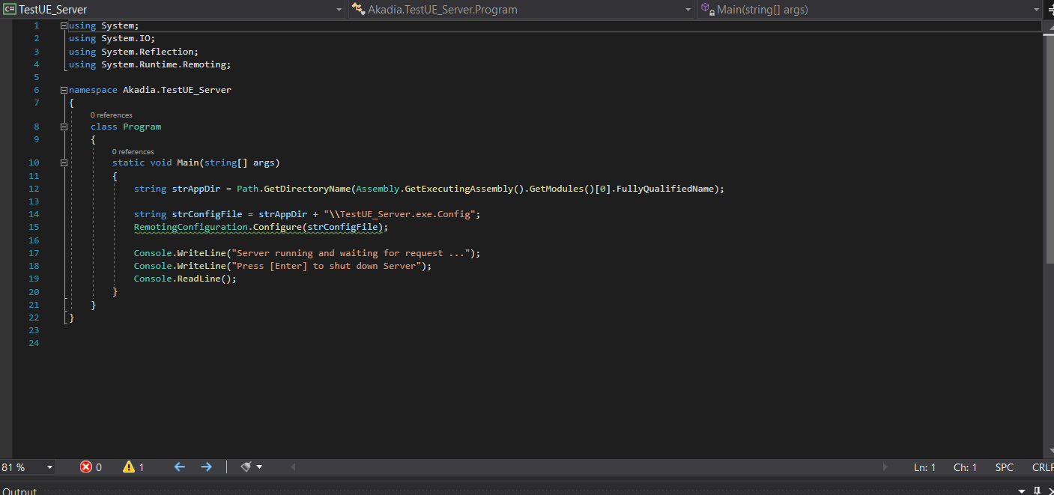The height and width of the screenshot is (495, 1054).
Task: Click the "using System.IO;" line
Action: click(x=112, y=38)
